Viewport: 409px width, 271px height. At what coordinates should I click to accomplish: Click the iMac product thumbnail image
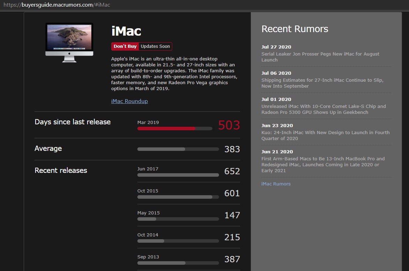point(69,43)
